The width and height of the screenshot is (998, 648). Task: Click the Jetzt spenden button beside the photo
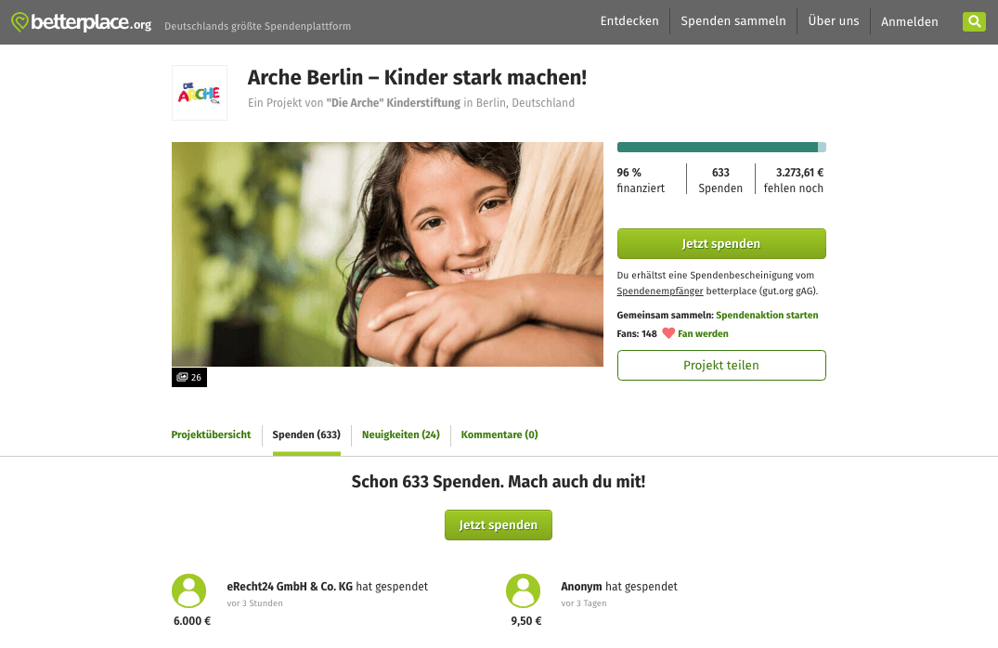click(721, 244)
